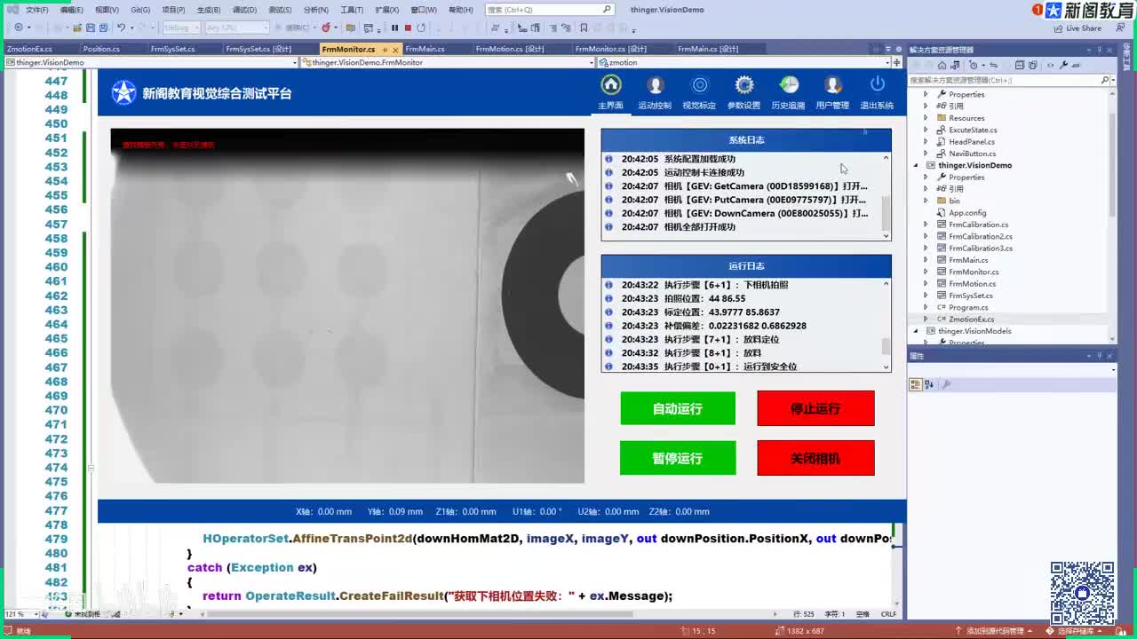Select FrmMonitor.cs in Solution Explorer

[974, 272]
